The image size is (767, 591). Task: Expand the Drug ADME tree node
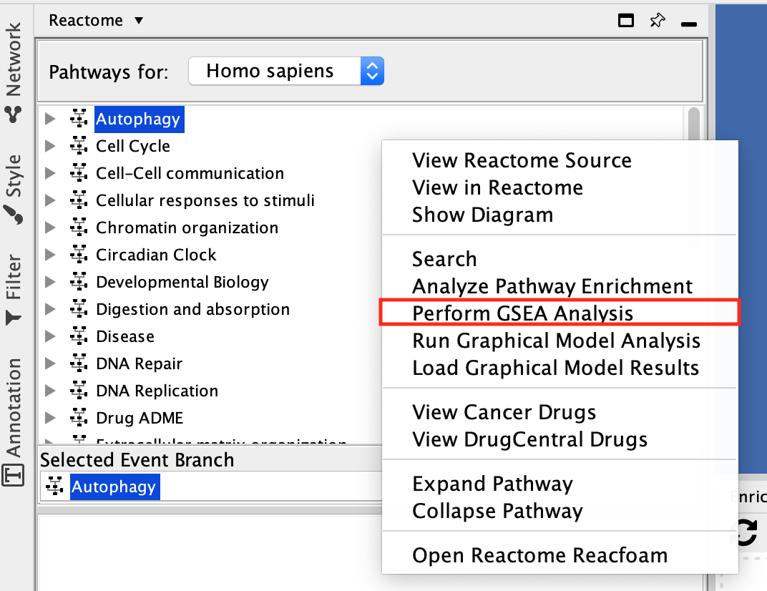click(50, 419)
